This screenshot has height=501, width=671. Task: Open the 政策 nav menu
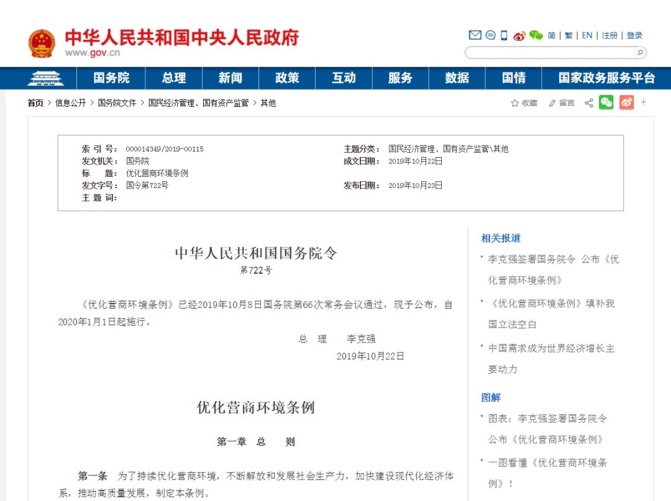(x=287, y=78)
